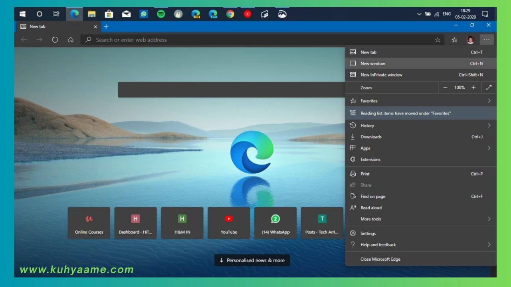
Task: Launch Google Chrome from the taskbar
Action: 230,14
